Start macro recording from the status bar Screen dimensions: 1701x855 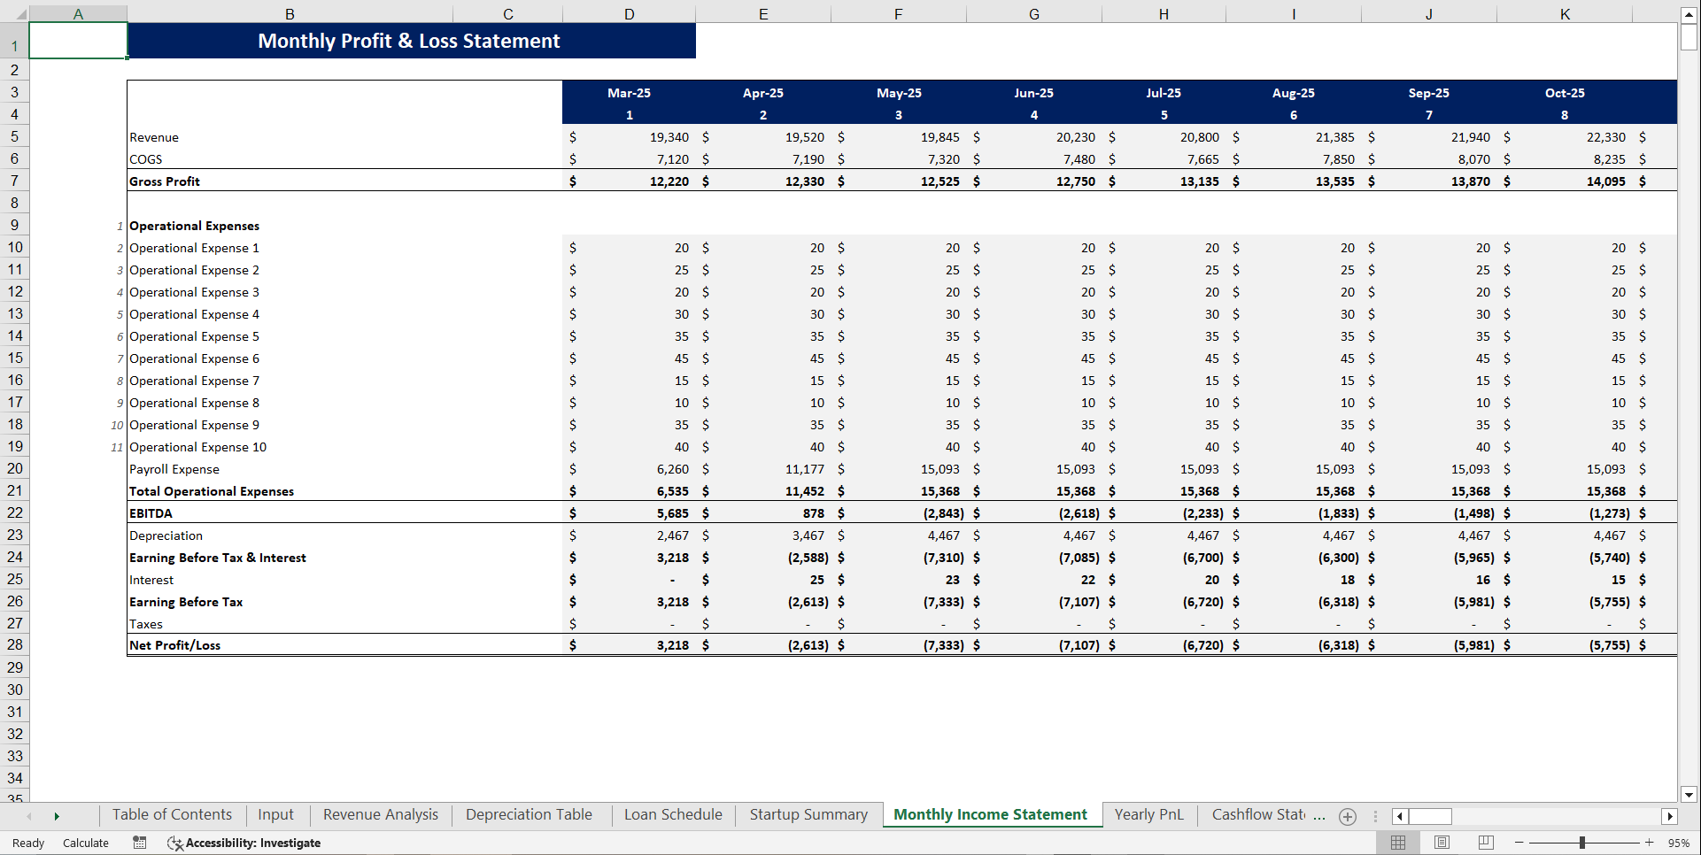[139, 843]
